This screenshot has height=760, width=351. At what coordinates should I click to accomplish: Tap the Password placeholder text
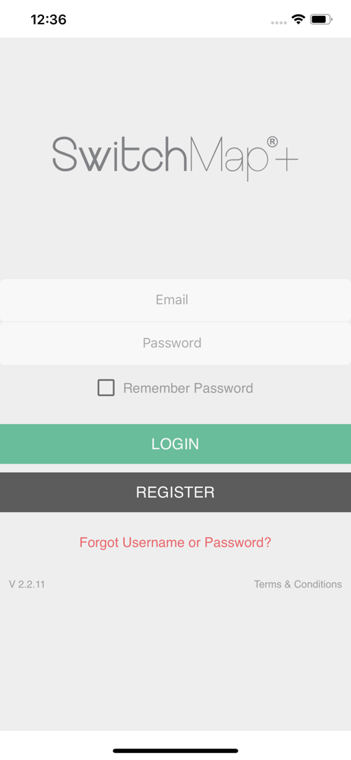click(172, 344)
